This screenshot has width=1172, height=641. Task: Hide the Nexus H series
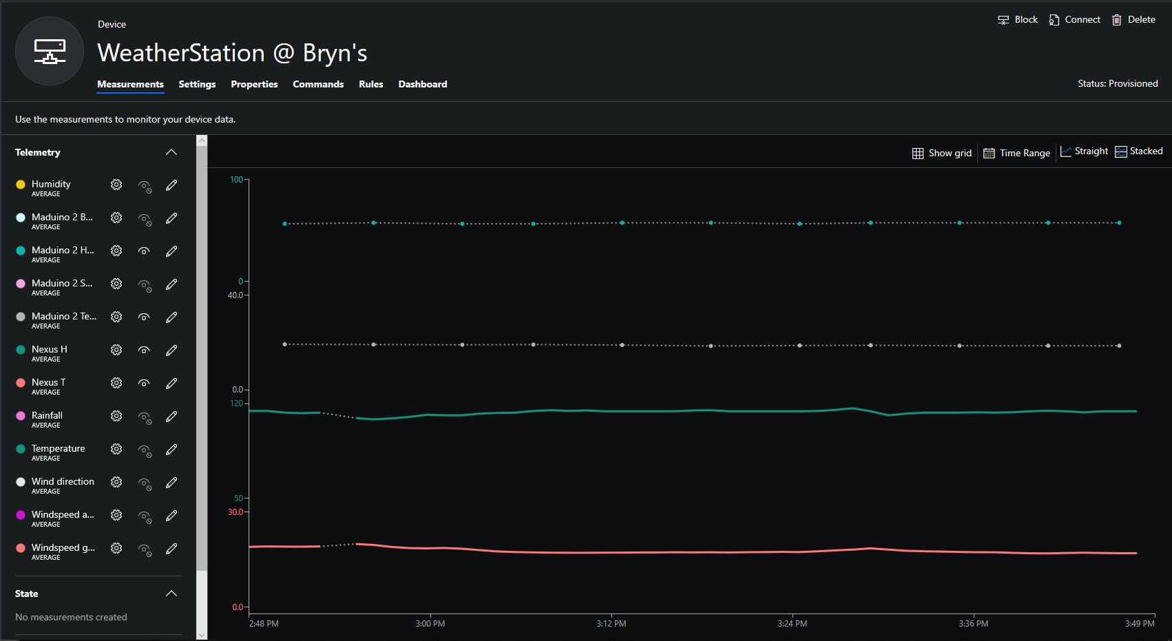tap(144, 350)
